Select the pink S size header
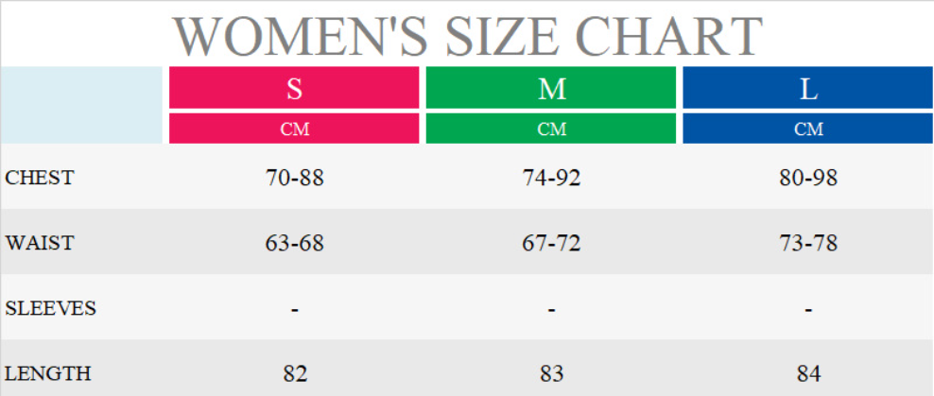934x396 pixels. 294,89
